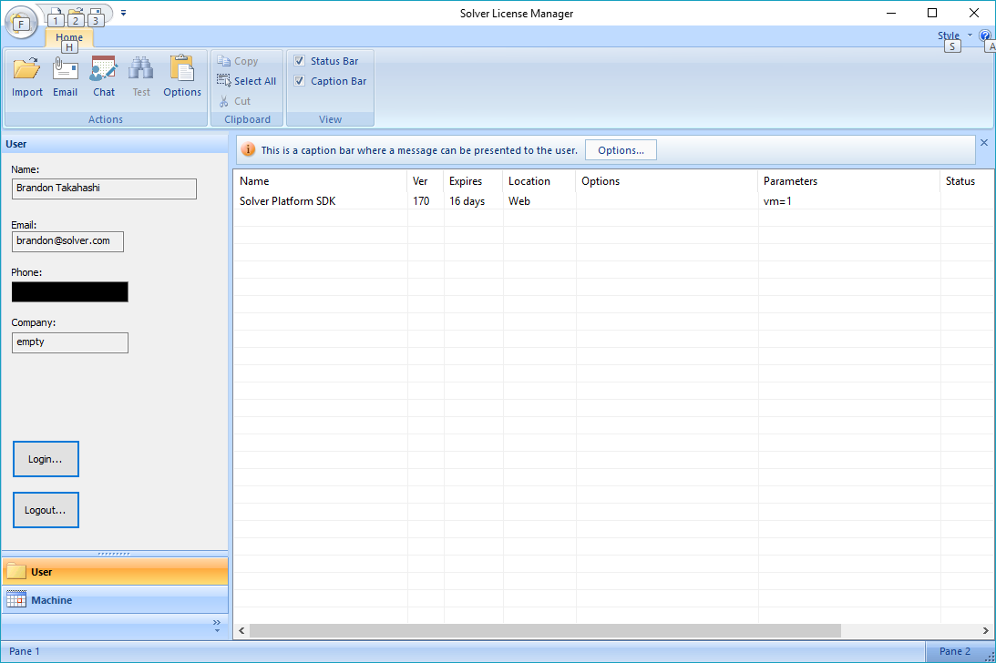
Task: Click the horizontal scrollbar left arrow
Action: point(241,630)
